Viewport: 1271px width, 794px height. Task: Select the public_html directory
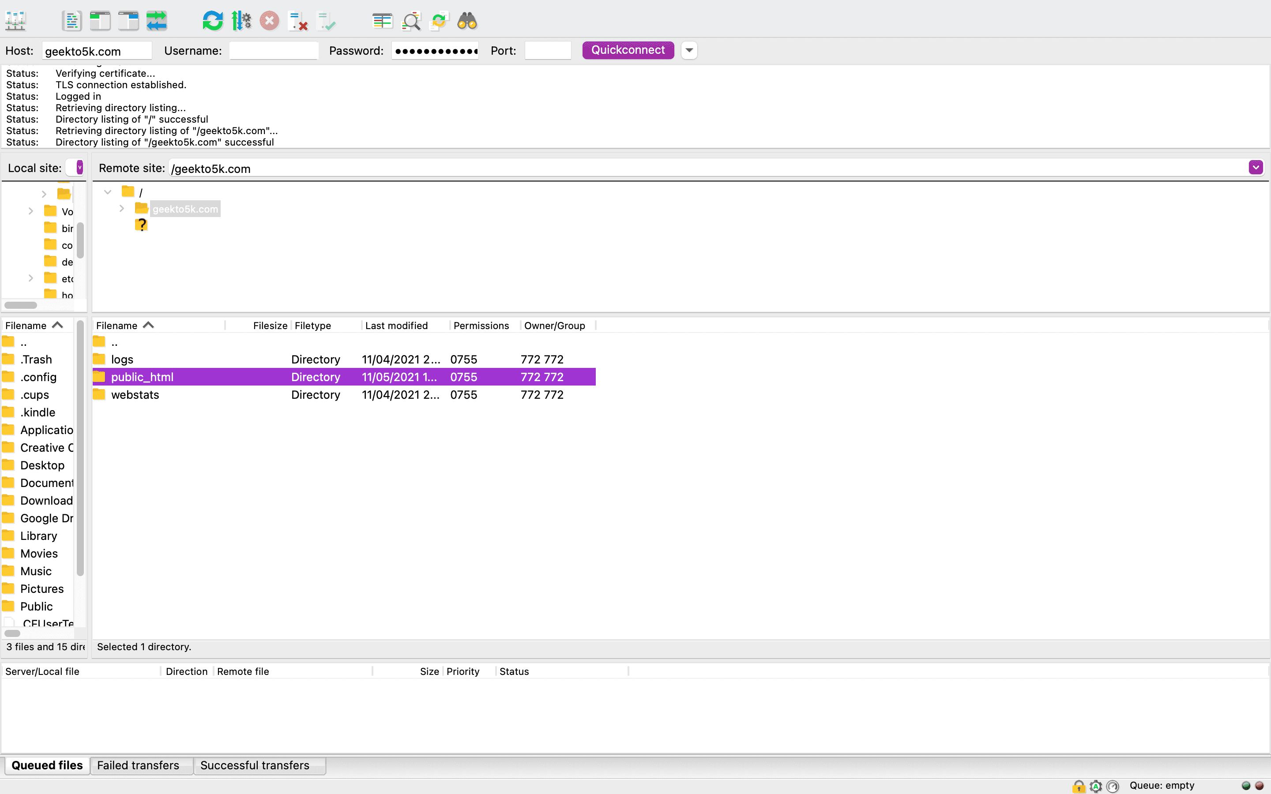click(142, 377)
